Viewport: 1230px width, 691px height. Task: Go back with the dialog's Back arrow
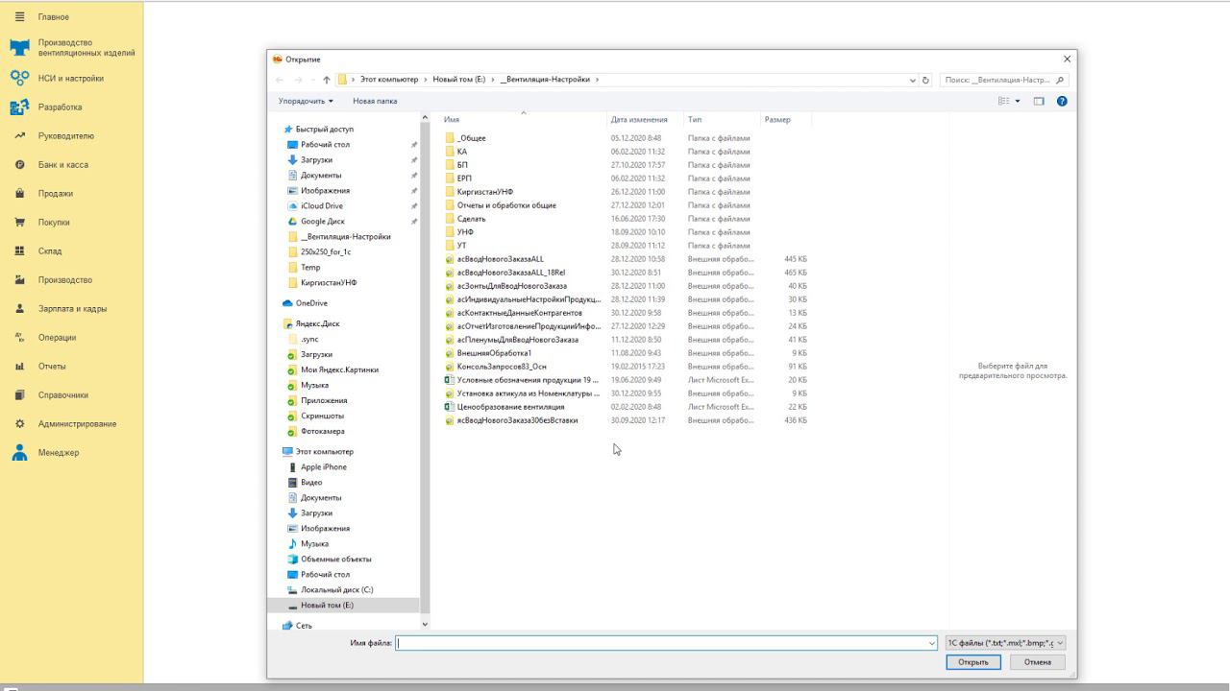click(x=280, y=80)
